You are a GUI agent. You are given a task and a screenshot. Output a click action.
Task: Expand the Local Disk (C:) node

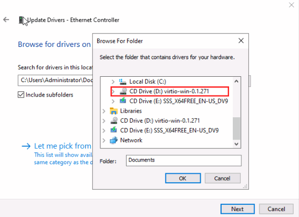[113, 82]
